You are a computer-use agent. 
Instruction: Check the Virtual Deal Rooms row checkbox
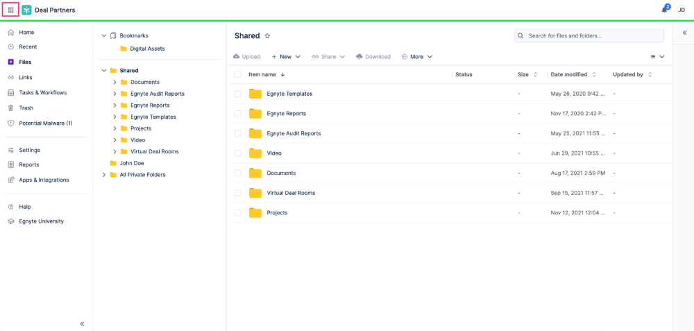click(x=238, y=193)
